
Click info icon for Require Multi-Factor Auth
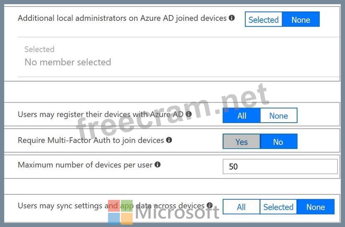[x=169, y=140]
